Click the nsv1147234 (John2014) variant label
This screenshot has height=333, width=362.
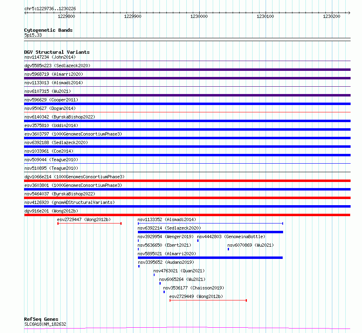pyautogui.click(x=50, y=57)
